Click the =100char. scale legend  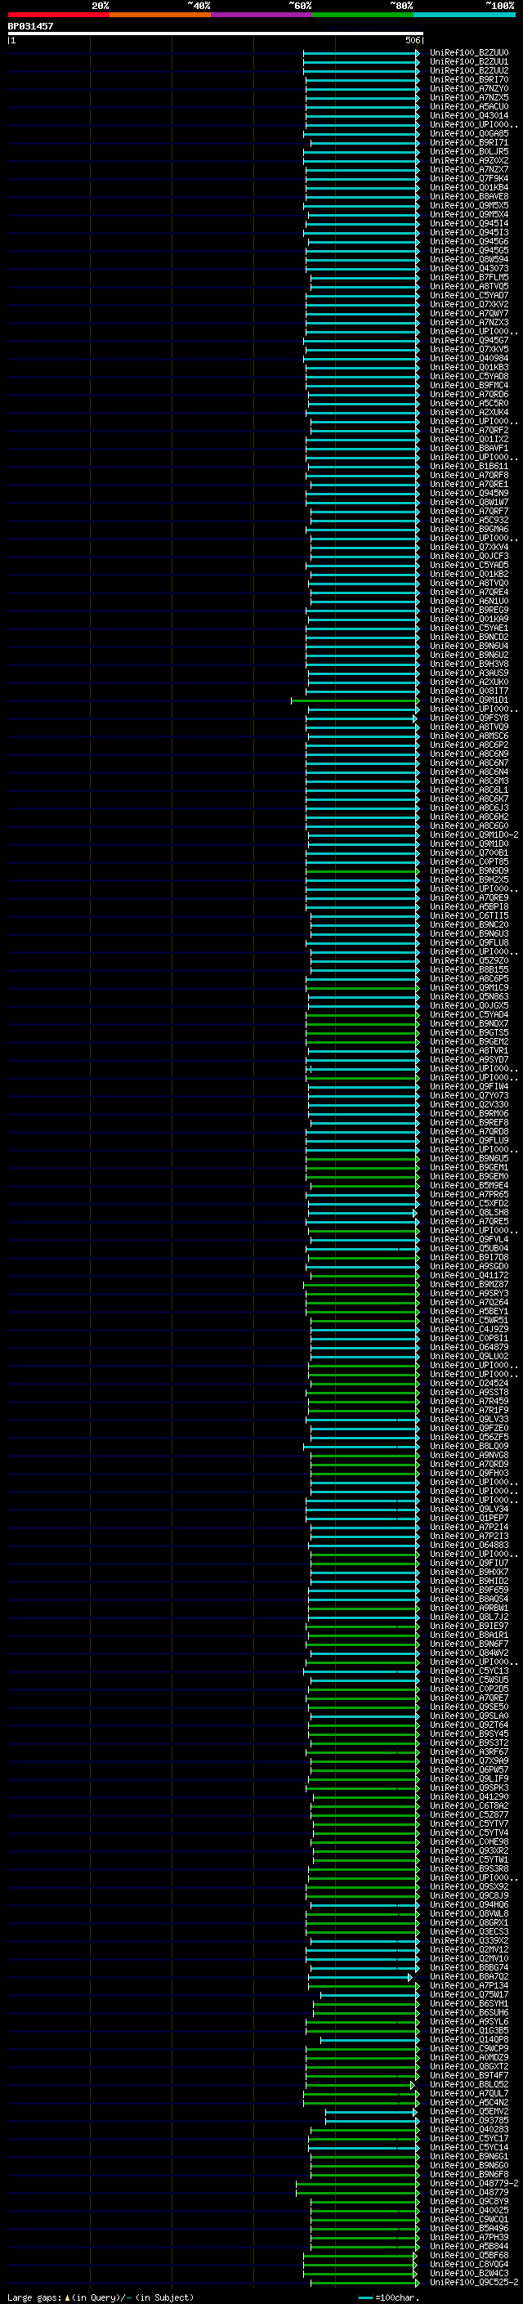click(389, 2297)
